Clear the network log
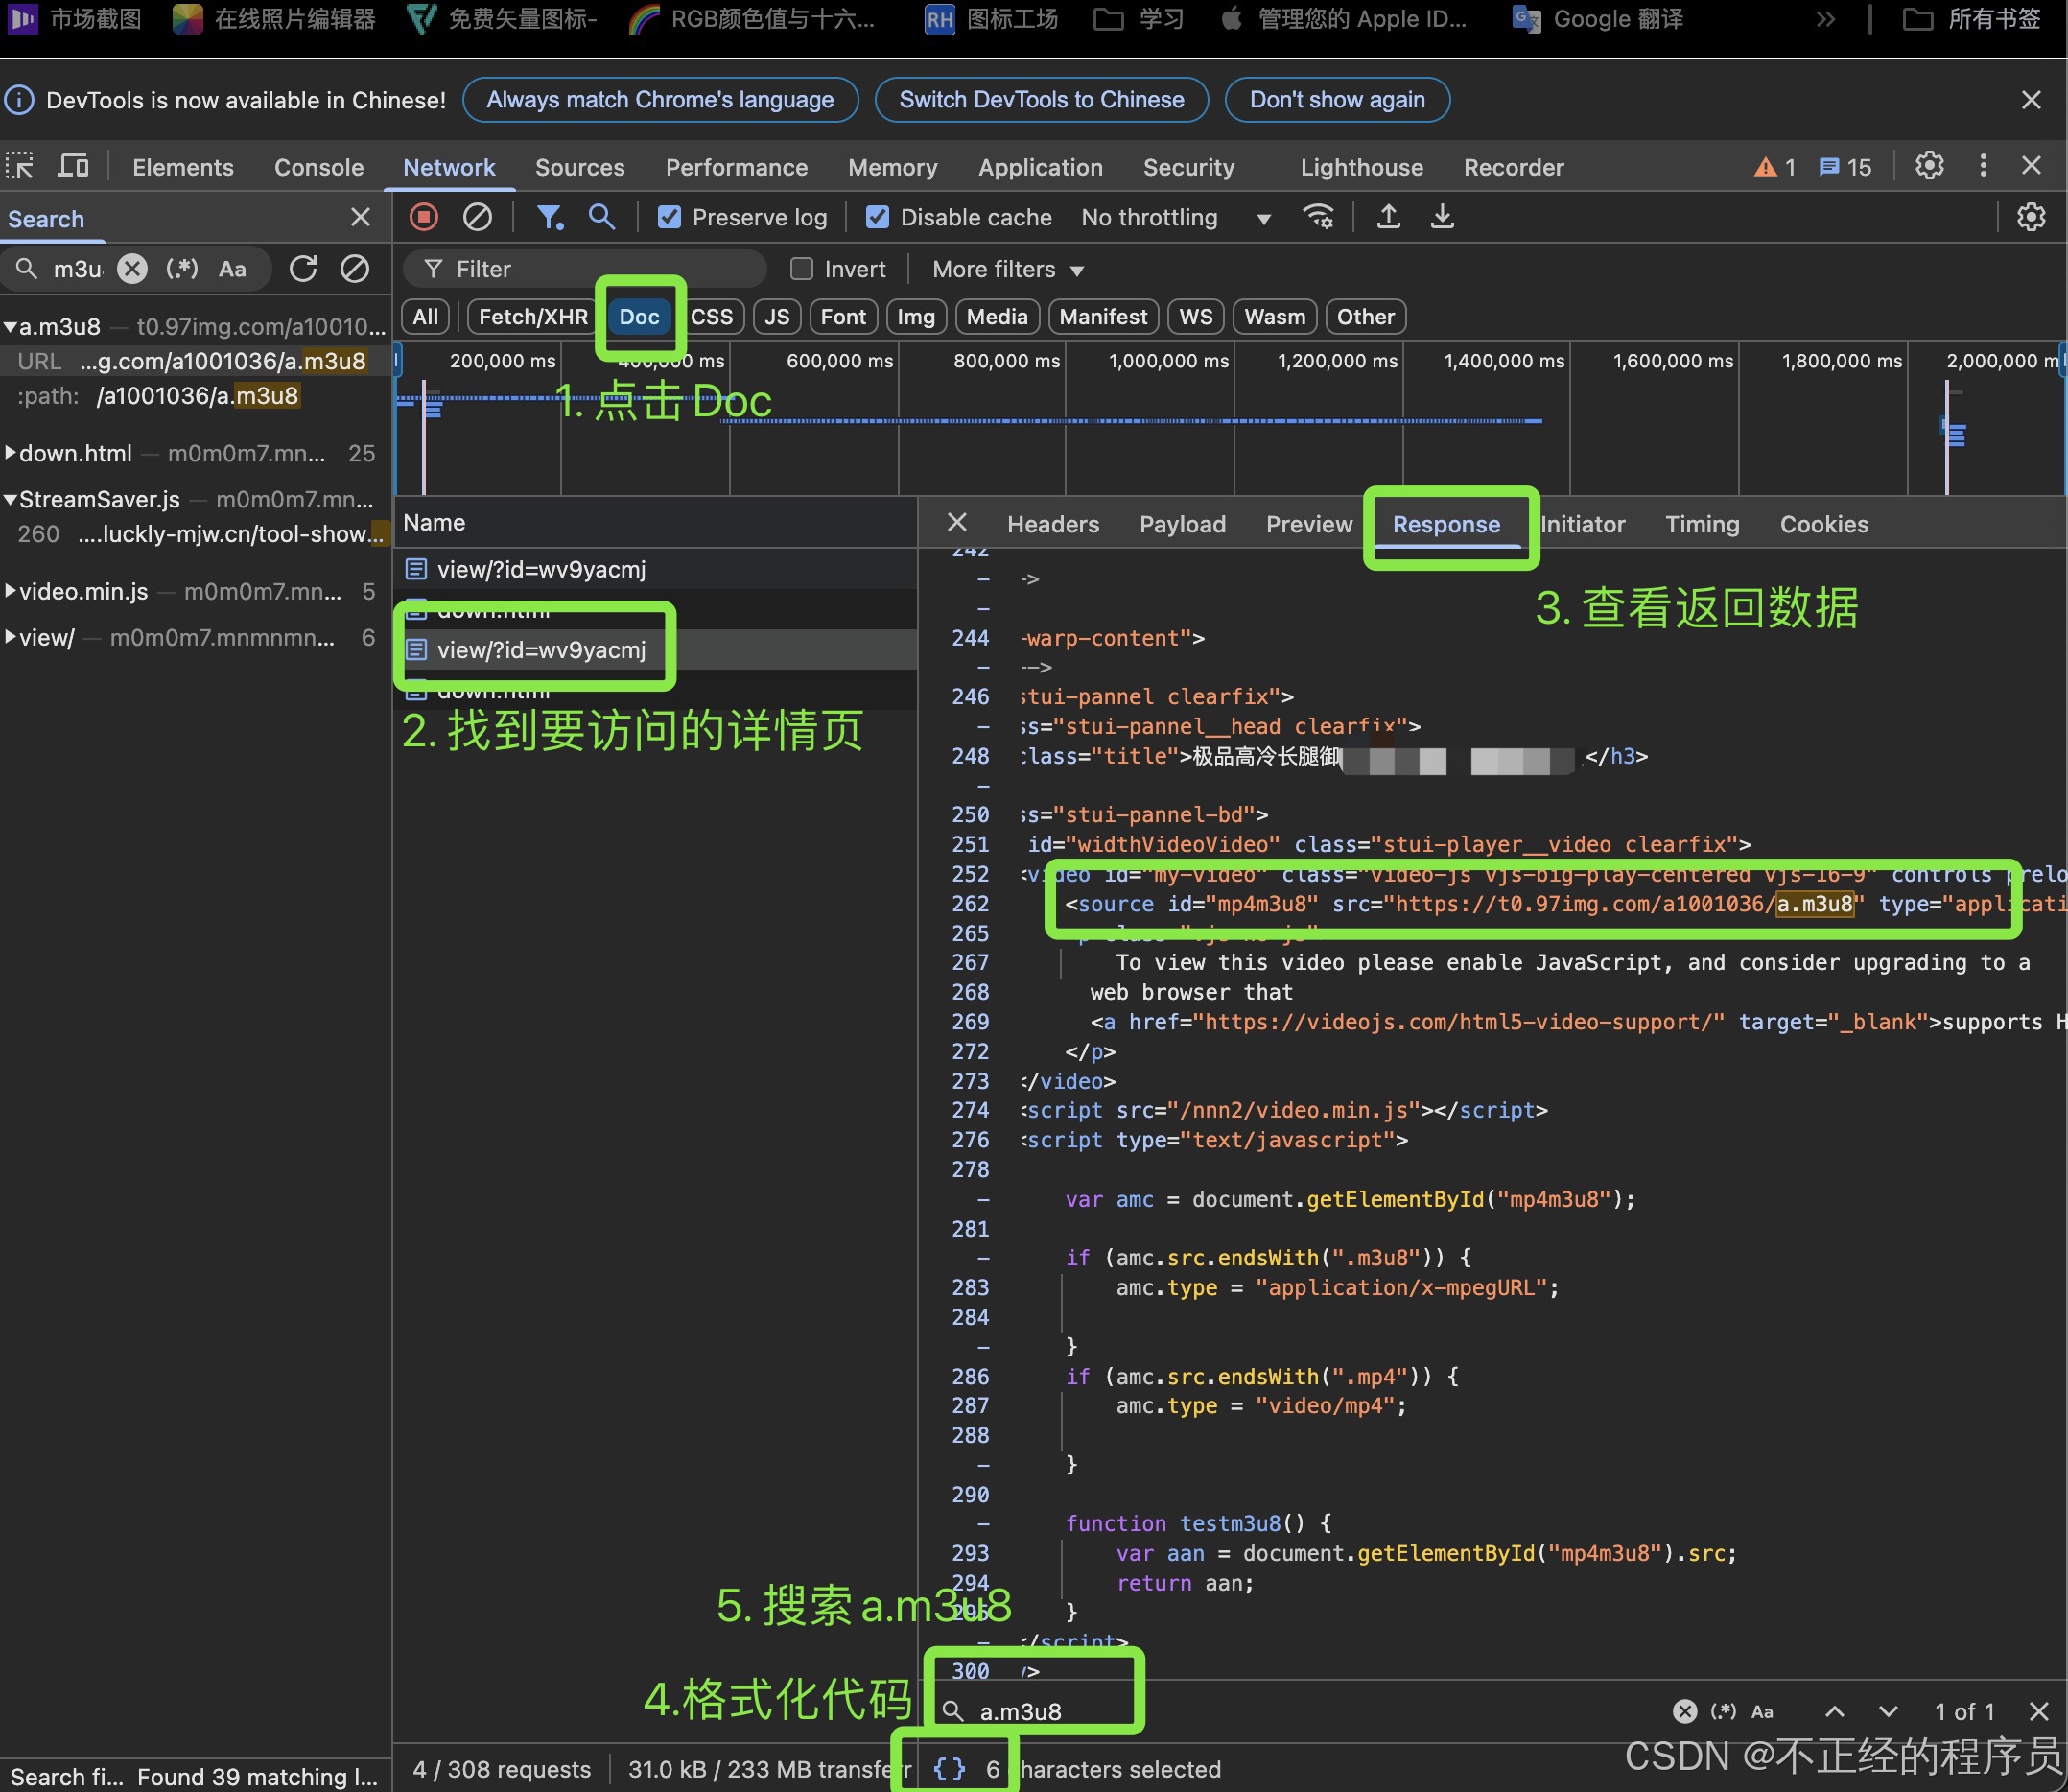This screenshot has width=2068, height=1792. (x=477, y=217)
